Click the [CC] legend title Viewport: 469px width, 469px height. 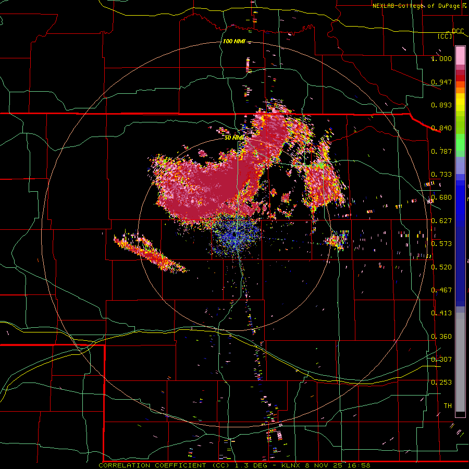[445, 36]
